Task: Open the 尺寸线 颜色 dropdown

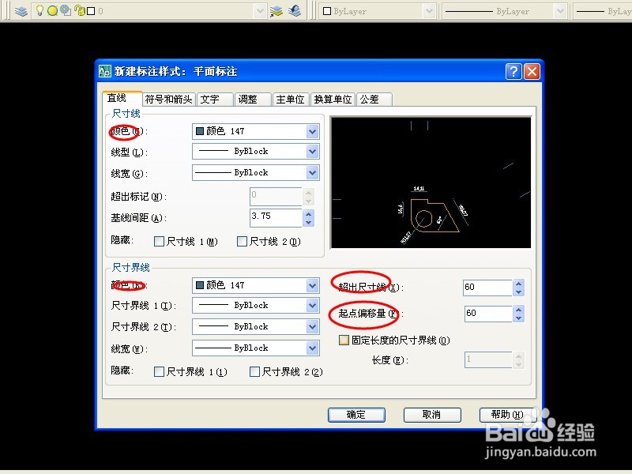Action: coord(310,131)
